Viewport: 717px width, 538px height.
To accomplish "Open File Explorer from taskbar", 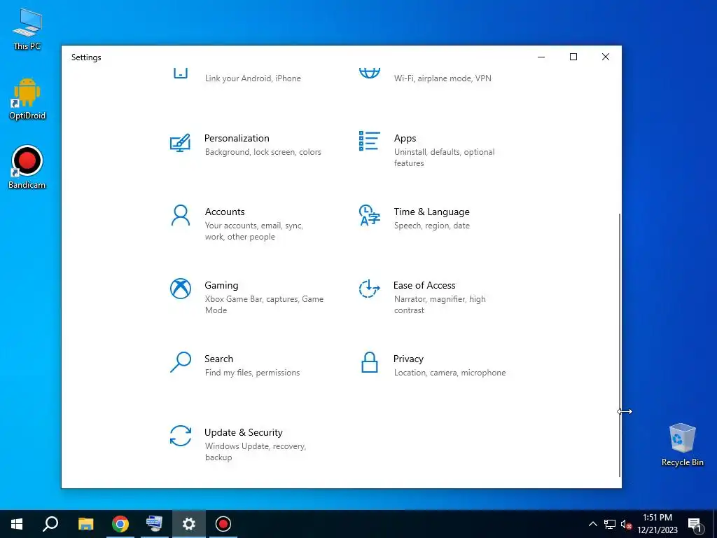I will (x=85, y=524).
